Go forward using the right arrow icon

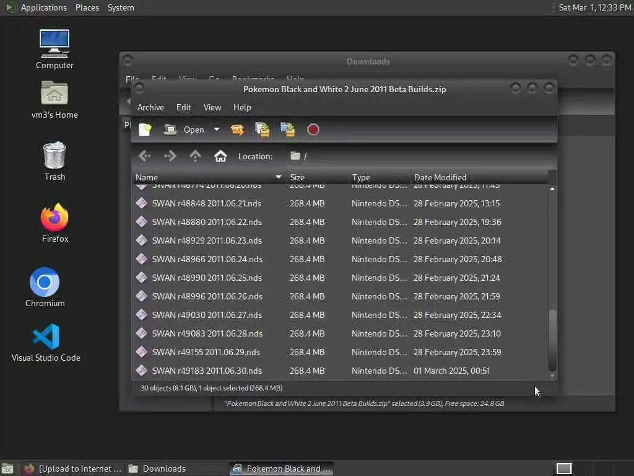click(170, 156)
